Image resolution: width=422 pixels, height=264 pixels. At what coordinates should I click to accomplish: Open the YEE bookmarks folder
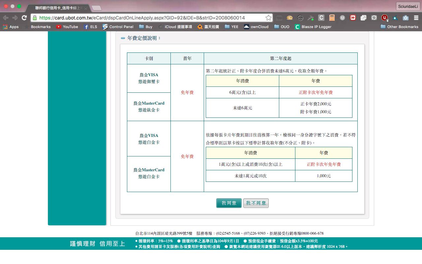[231, 27]
